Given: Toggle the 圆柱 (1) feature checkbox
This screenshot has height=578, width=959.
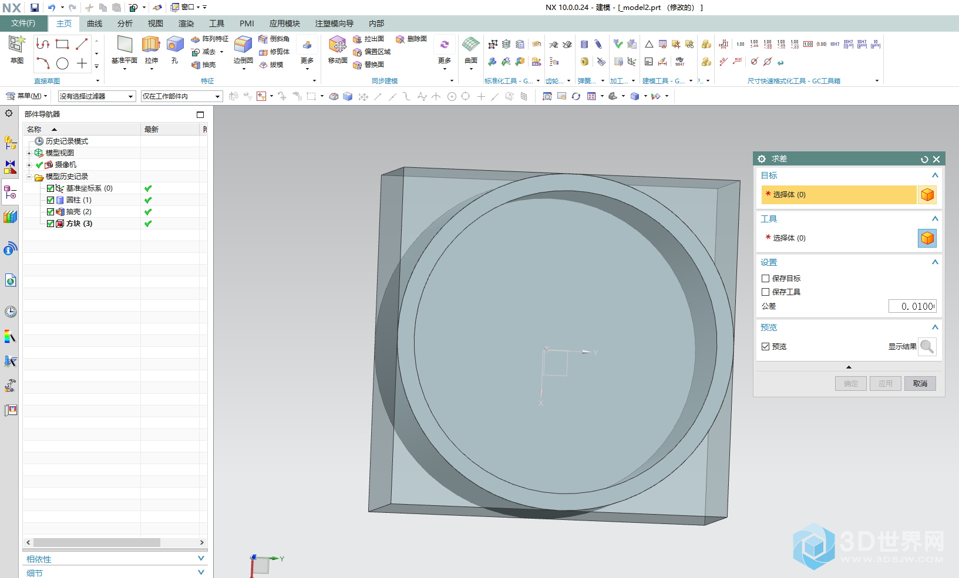Looking at the screenshot, I should pyautogui.click(x=51, y=200).
